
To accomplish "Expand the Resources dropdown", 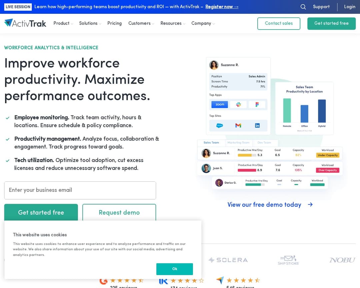I will (172, 23).
